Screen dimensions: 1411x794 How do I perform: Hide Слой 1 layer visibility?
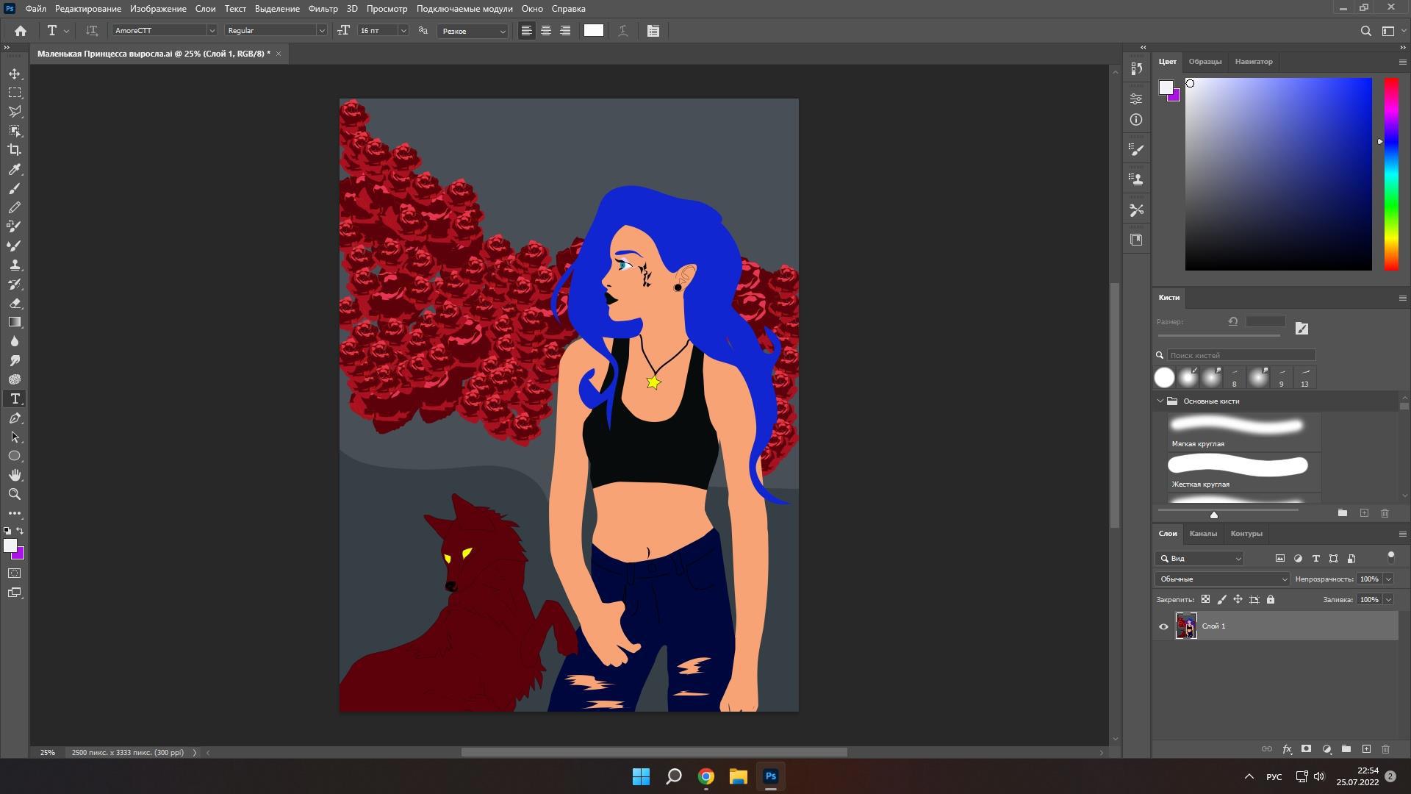pyautogui.click(x=1163, y=626)
